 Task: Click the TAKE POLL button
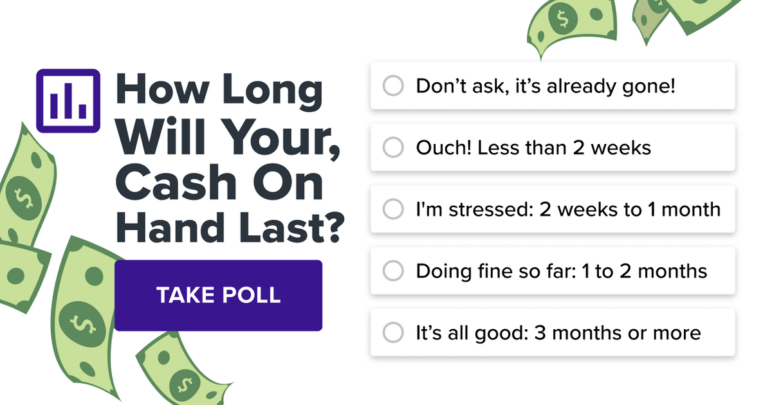point(218,295)
